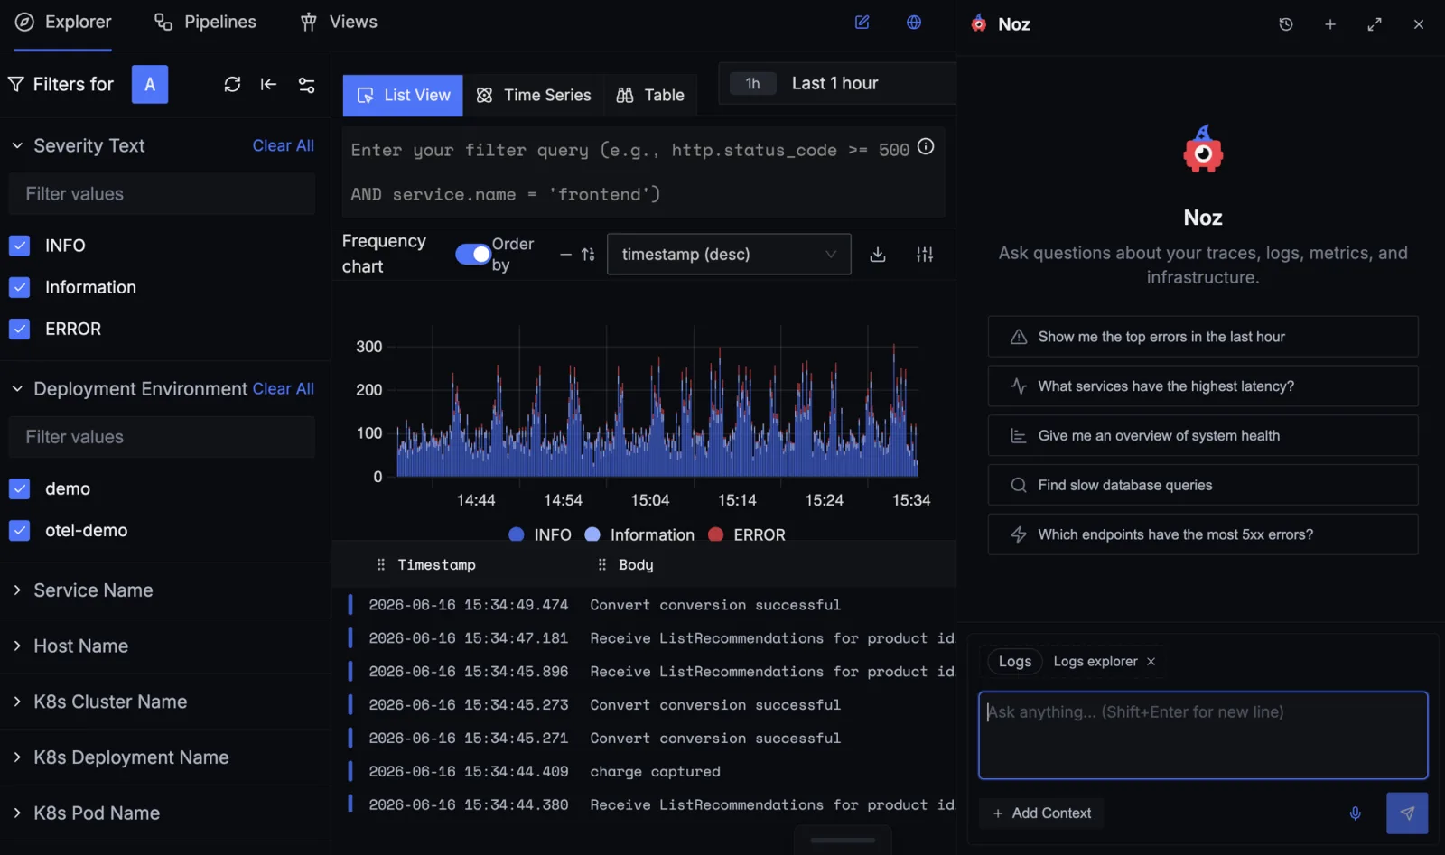Uncheck the demo environment checkbox
Image resolution: width=1445 pixels, height=855 pixels.
tap(20, 488)
